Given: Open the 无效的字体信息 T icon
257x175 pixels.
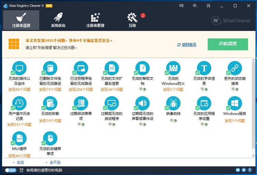Looking at the screenshot, I should 204,68.
